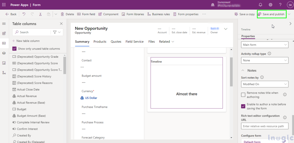This screenshot has width=294, height=143.
Task: Close the Table columns pane
Action: pos(61,24)
